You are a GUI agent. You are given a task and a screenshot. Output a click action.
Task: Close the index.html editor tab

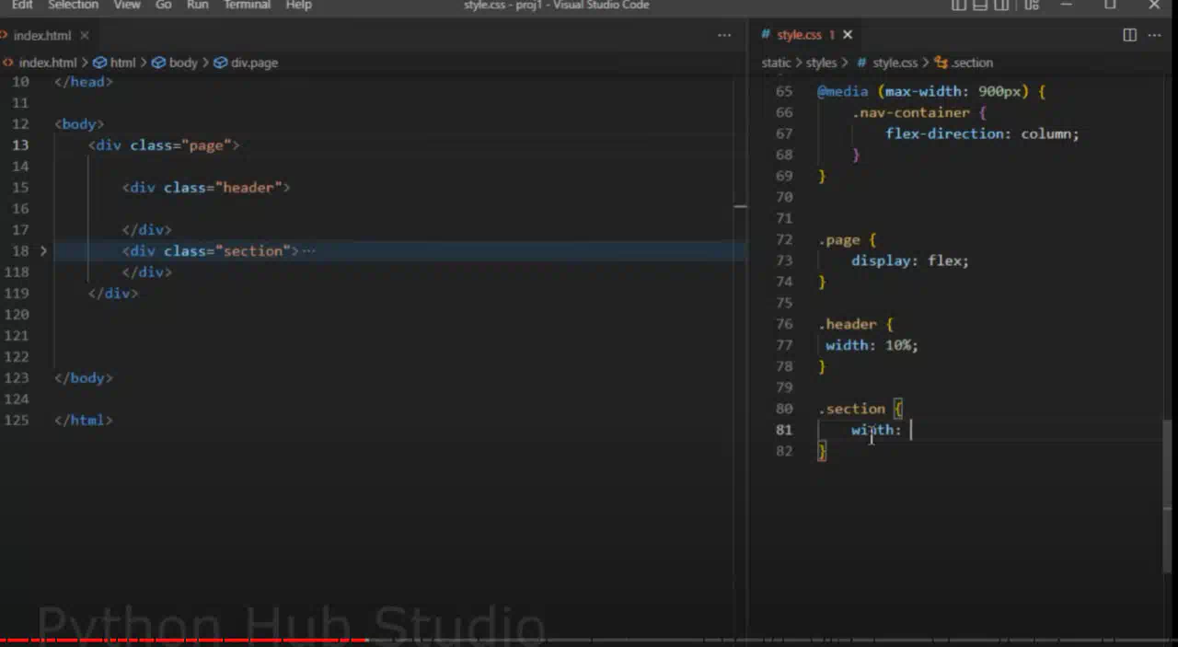coord(84,35)
